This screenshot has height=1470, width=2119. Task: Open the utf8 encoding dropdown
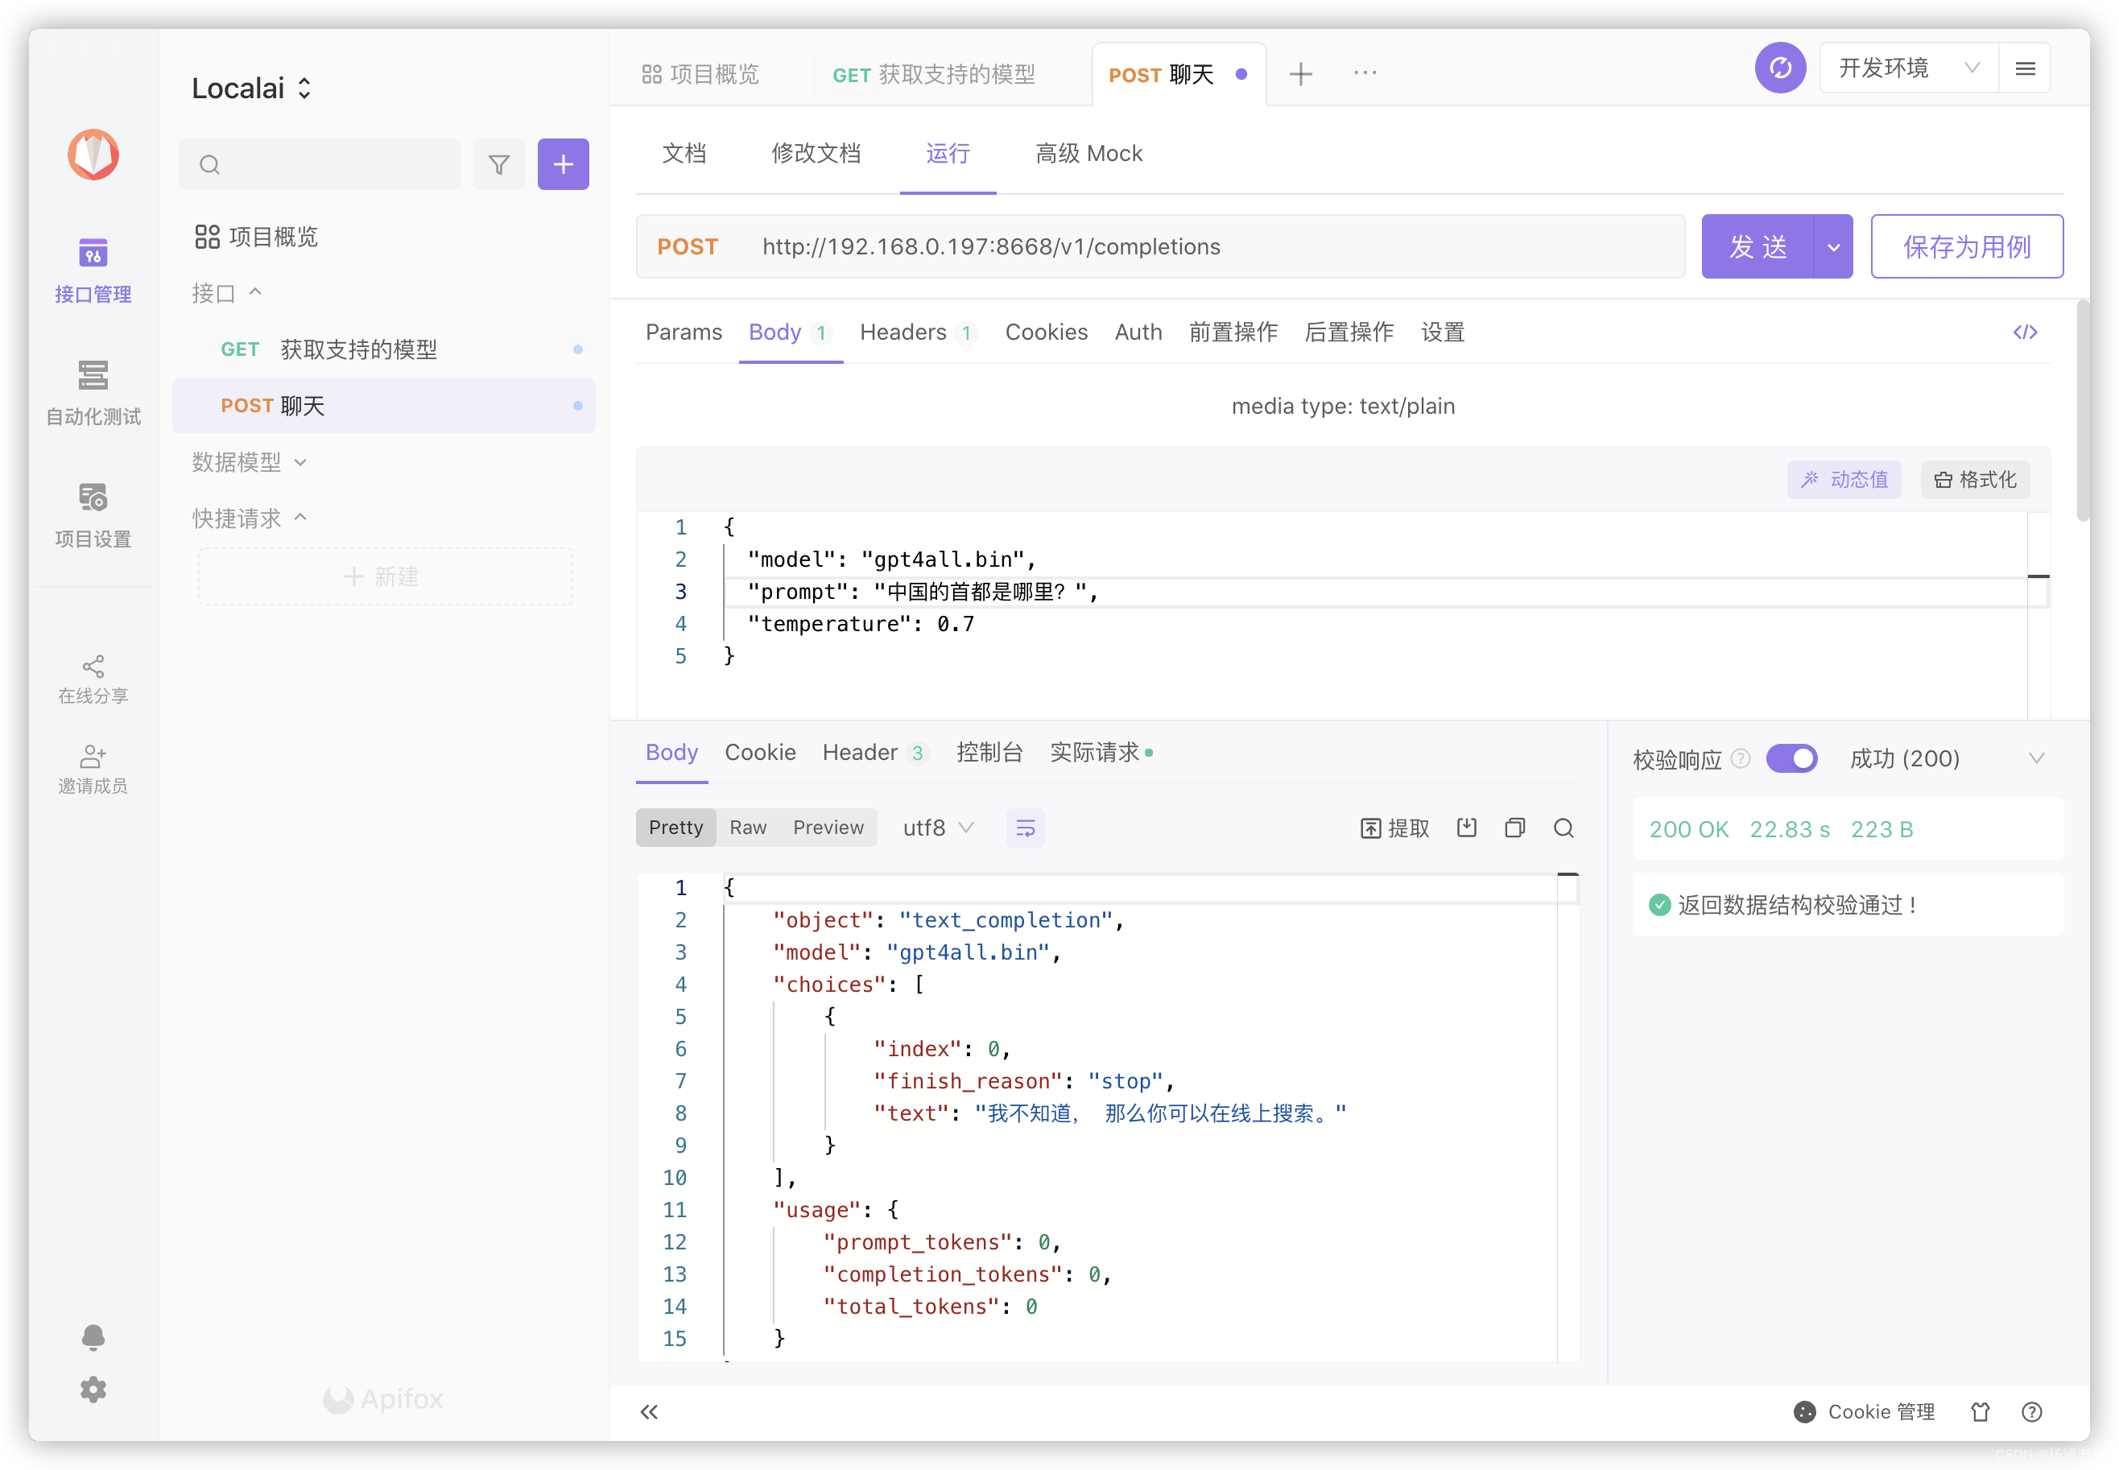point(937,828)
